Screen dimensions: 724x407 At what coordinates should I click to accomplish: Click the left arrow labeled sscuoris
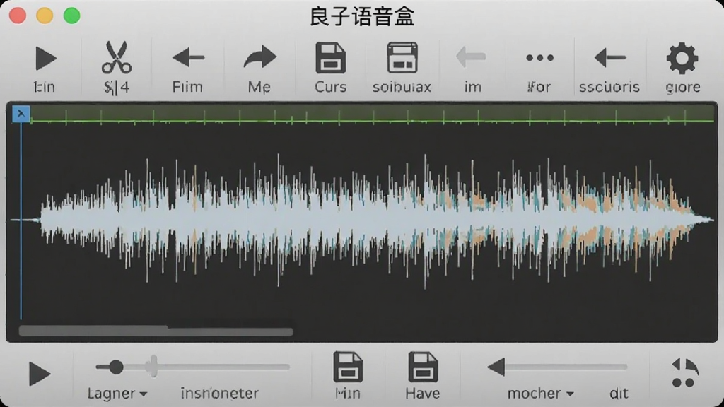click(610, 58)
